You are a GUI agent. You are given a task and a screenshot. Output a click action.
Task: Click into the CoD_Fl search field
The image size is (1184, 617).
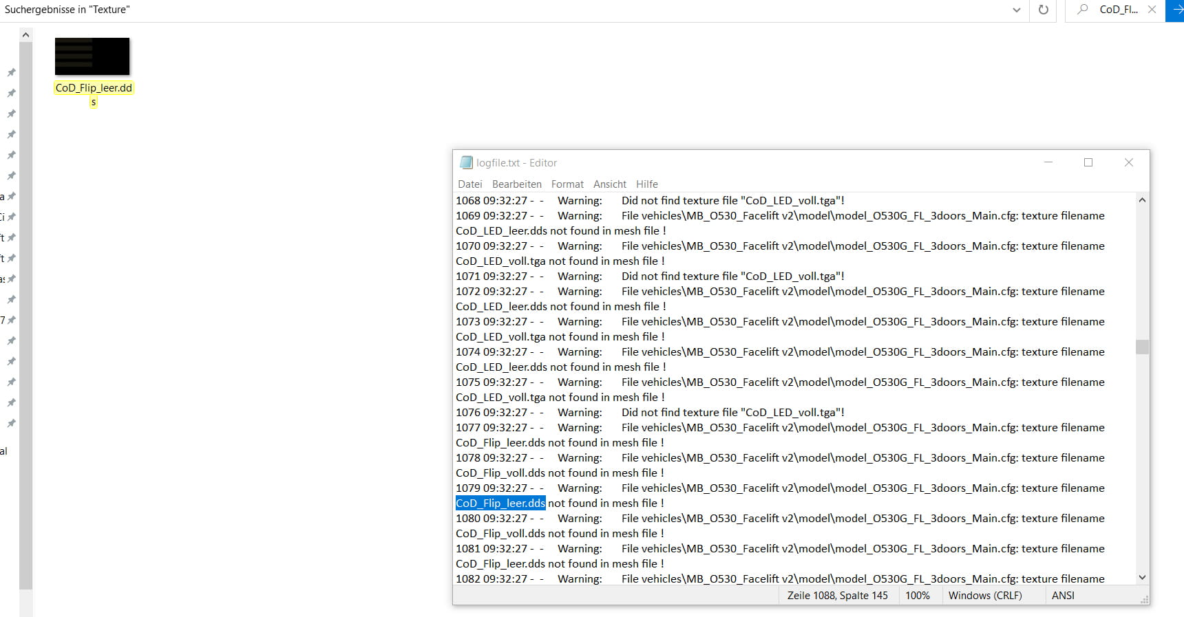(1119, 10)
